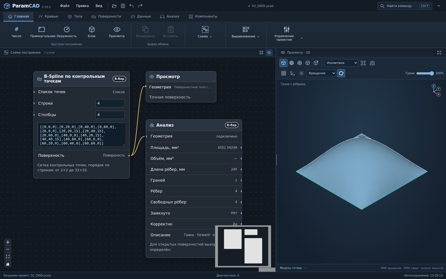The image size is (446, 279).
Task: Select the Главная tab
Action: (x=18, y=16)
